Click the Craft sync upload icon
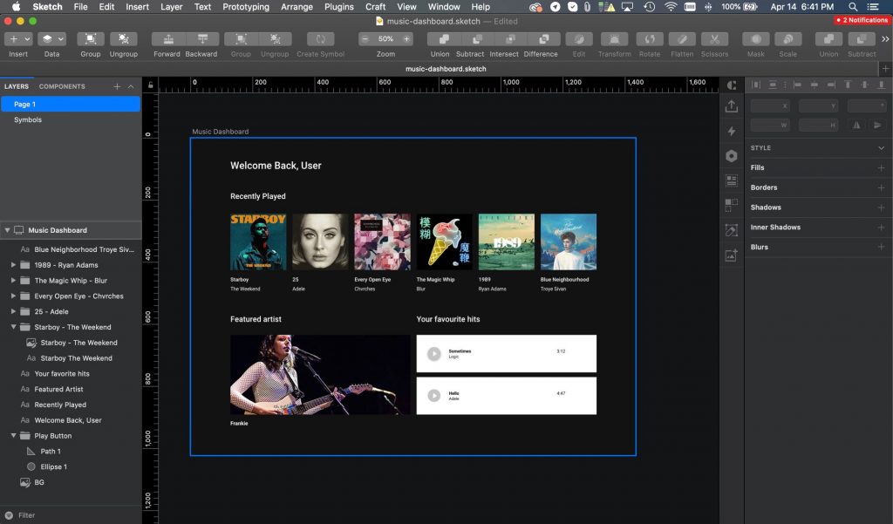 (x=732, y=106)
